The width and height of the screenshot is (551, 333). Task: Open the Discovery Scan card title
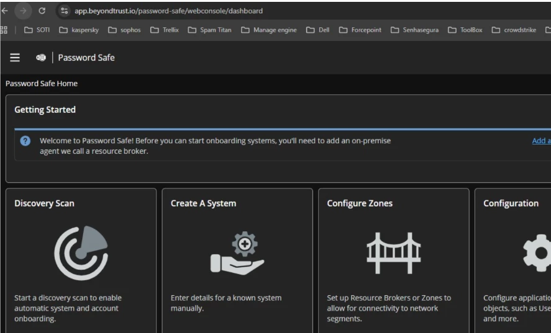pos(44,203)
